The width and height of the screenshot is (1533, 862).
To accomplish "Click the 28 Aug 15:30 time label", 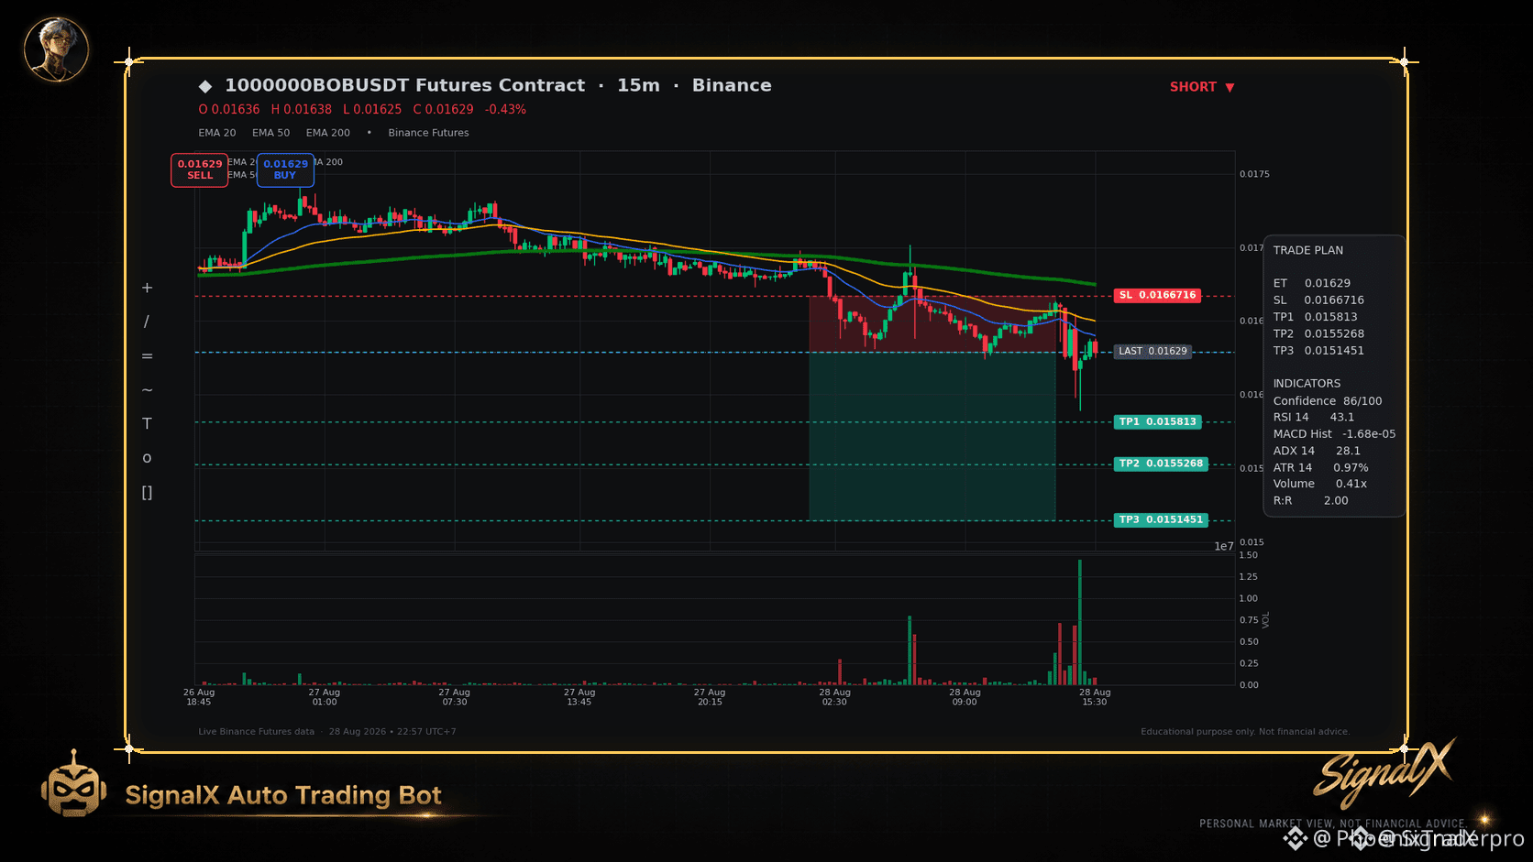I will point(1095,697).
